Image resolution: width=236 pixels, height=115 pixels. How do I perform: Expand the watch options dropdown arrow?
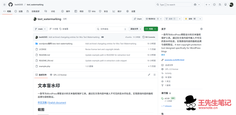[x=161, y=19]
